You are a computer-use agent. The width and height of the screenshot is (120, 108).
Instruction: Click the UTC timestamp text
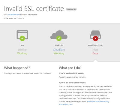[x=14, y=19]
